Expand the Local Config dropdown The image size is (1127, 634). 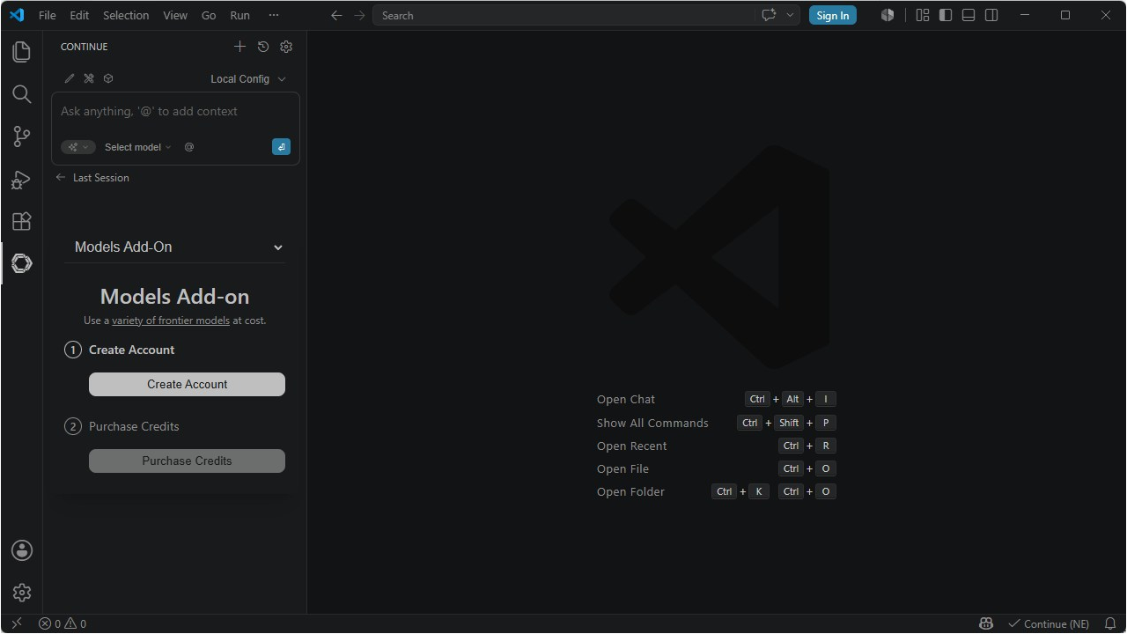pyautogui.click(x=248, y=78)
